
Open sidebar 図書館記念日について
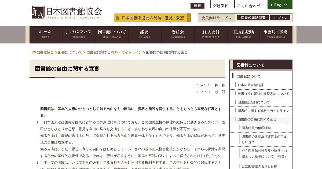pyautogui.click(x=261, y=102)
